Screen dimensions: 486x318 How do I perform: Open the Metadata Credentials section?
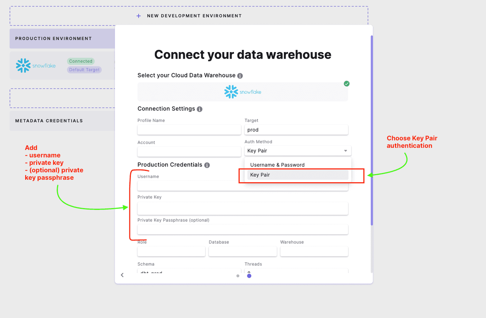pyautogui.click(x=62, y=121)
